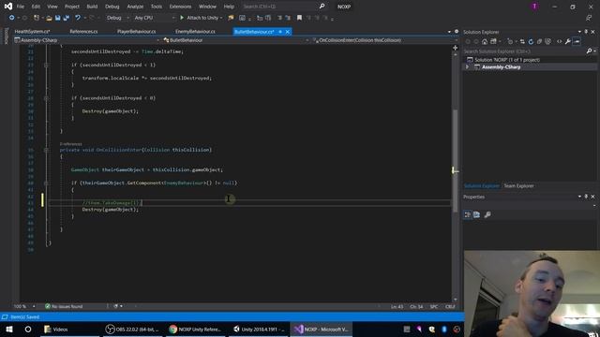The height and width of the screenshot is (337, 600).
Task: Open the Attach to Unity dropdown arrow
Action: click(x=221, y=18)
